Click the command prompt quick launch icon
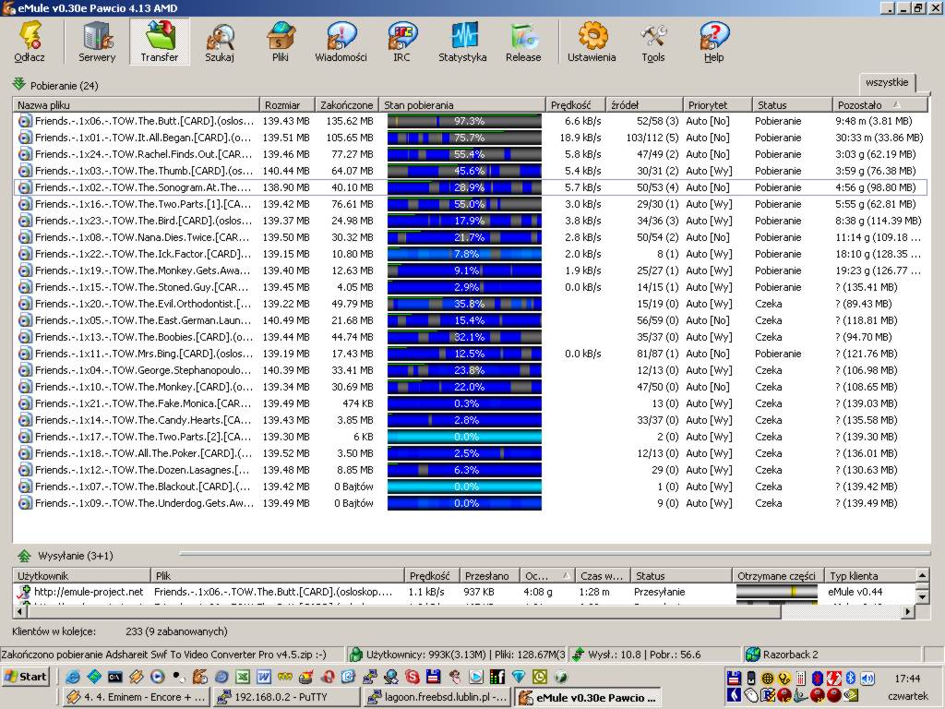This screenshot has height=709, width=945. click(x=115, y=677)
